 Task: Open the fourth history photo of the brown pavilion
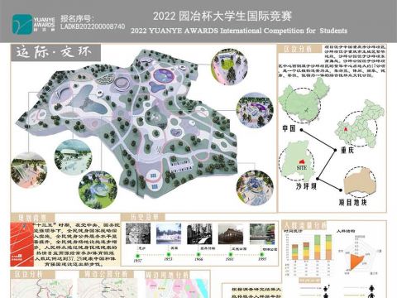click(231, 233)
